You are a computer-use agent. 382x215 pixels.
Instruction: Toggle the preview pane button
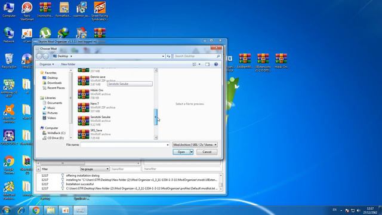pyautogui.click(x=207, y=64)
